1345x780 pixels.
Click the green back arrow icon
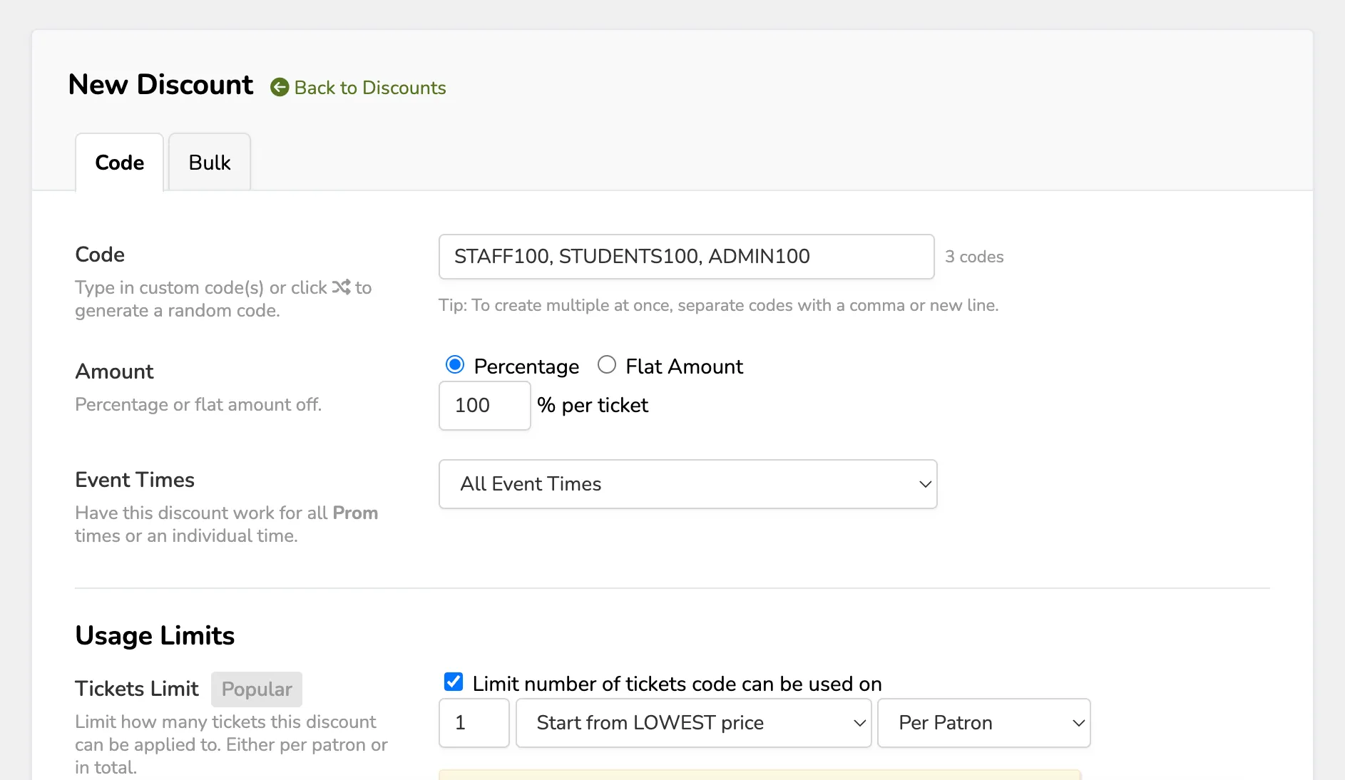tap(280, 88)
